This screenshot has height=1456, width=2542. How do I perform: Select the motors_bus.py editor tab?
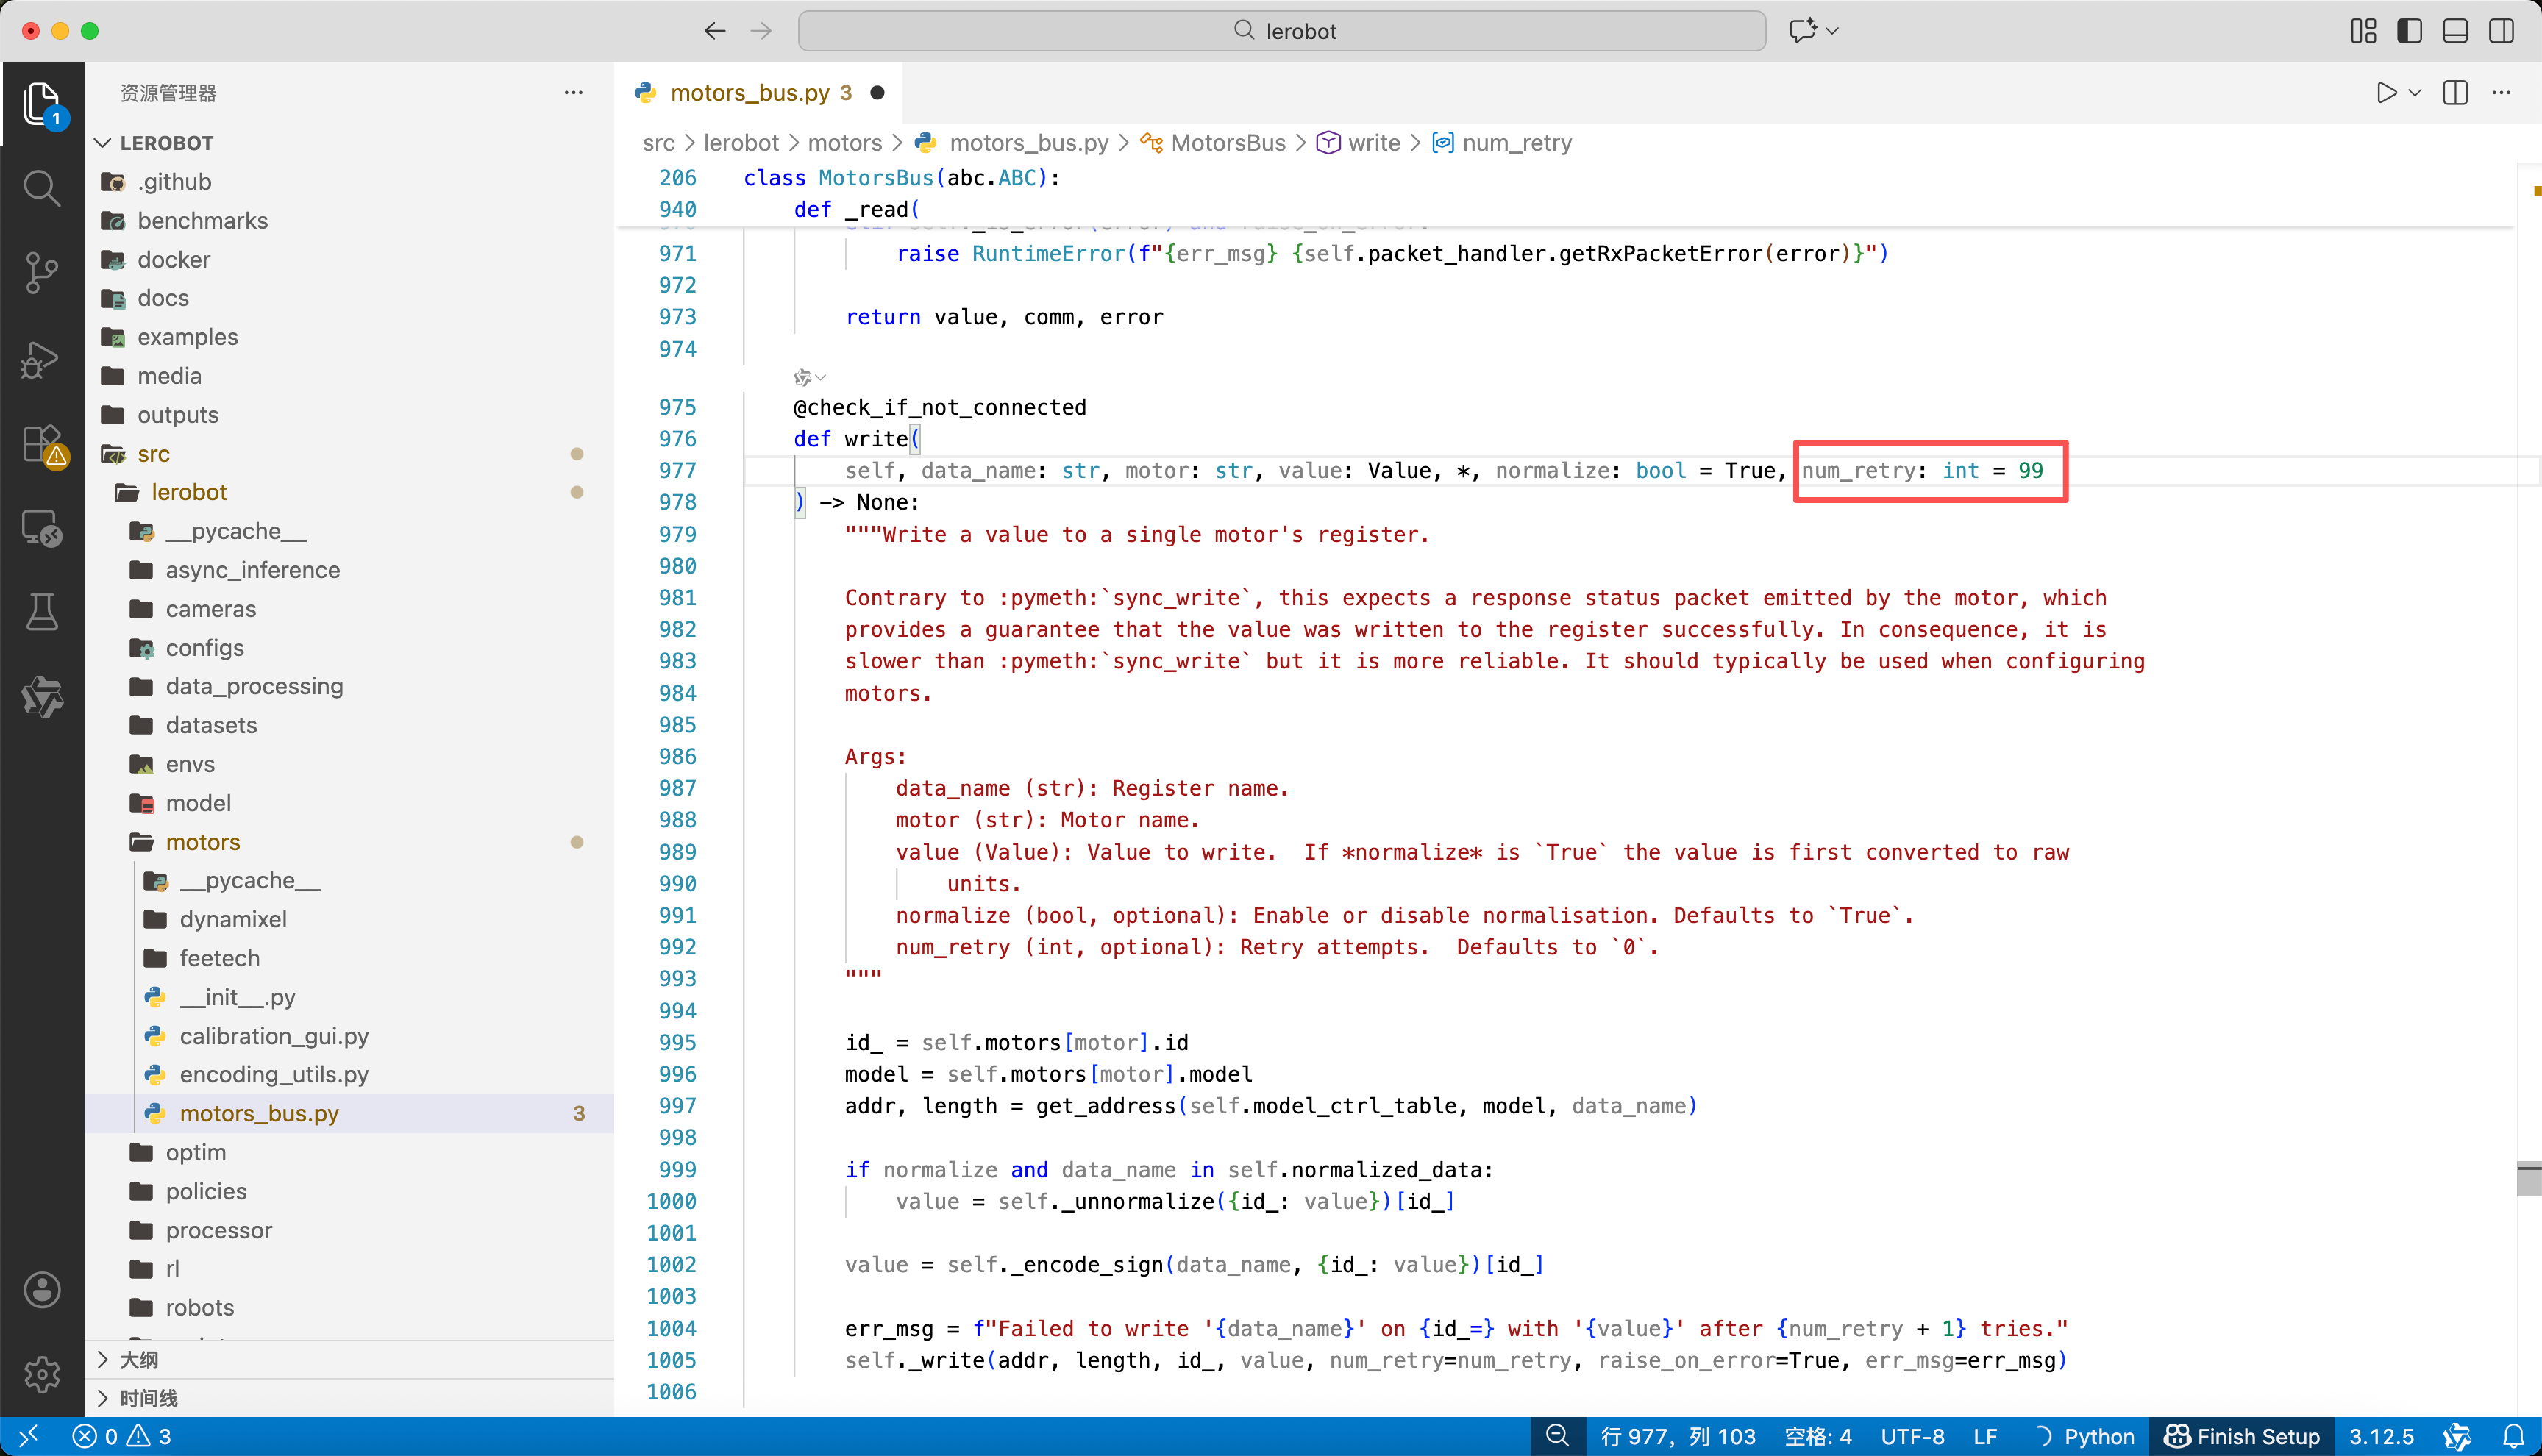click(760, 93)
